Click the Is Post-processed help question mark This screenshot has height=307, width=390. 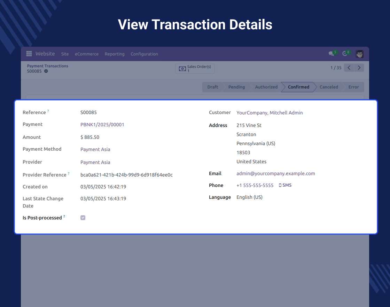coord(64,216)
